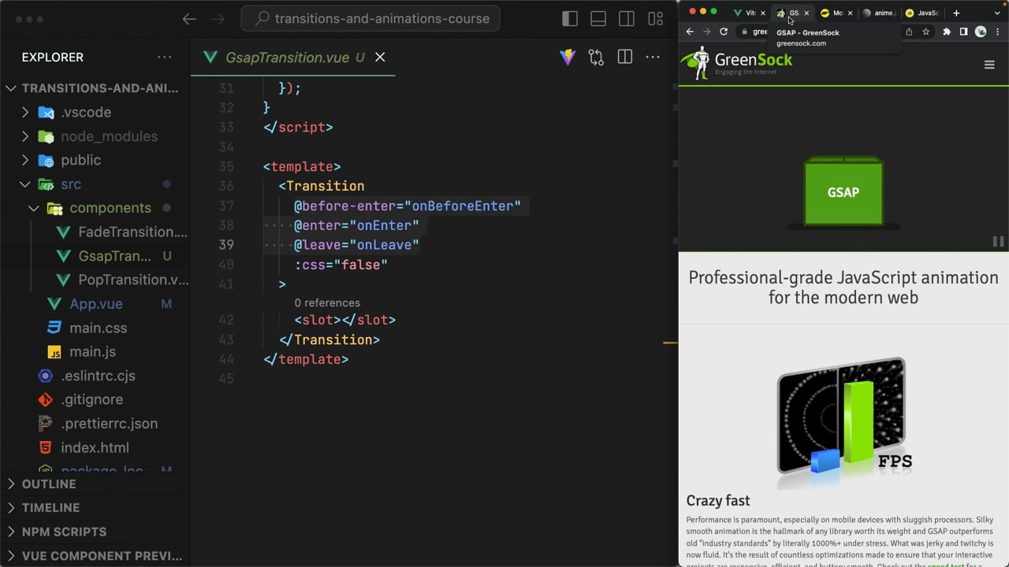Screen dimensions: 1009x567
Task: Click the VS Code command center search box
Action: point(370,19)
